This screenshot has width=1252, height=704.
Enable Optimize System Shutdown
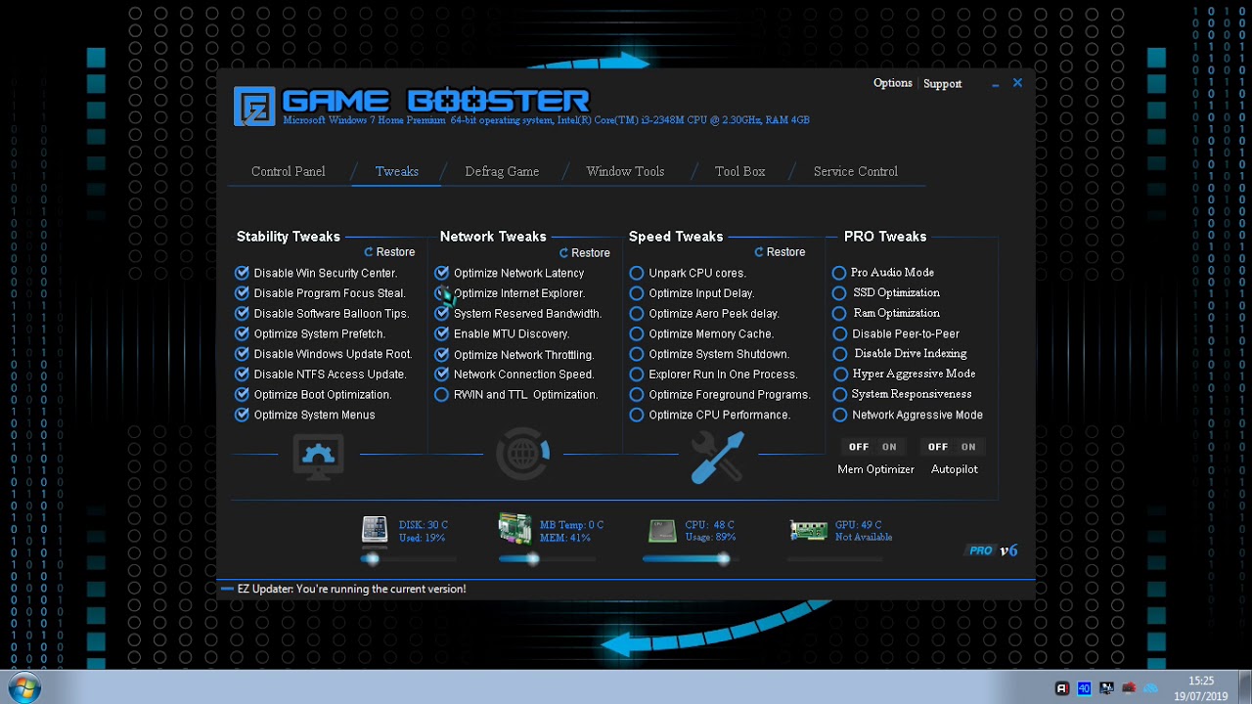[637, 354]
